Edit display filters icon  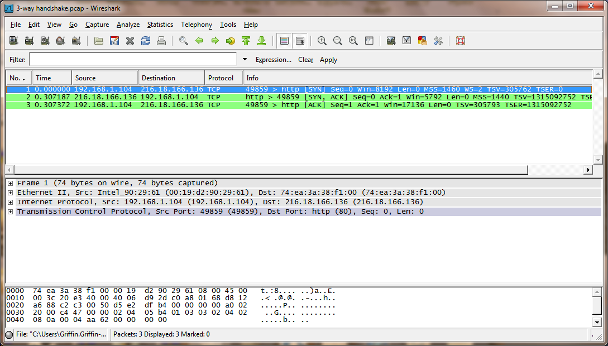(406, 41)
